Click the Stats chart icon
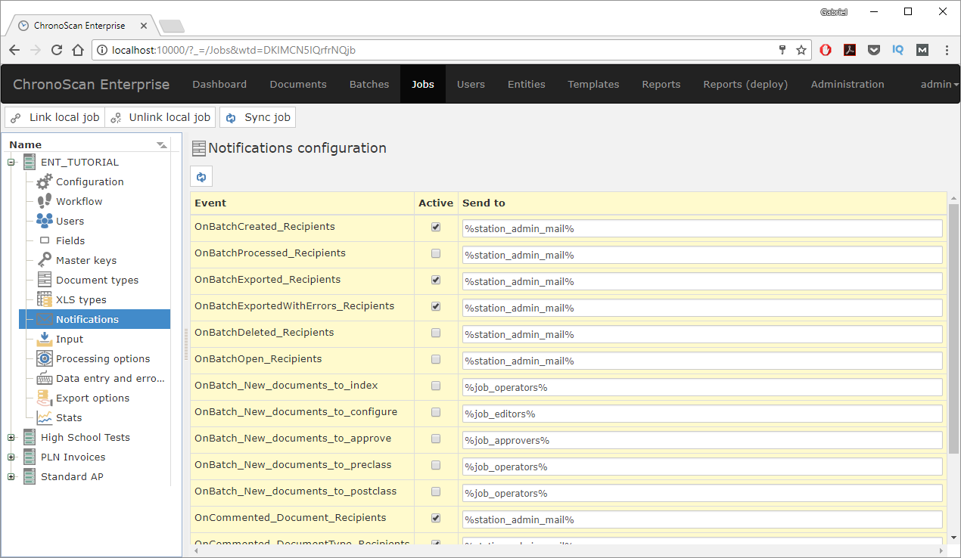 (45, 417)
